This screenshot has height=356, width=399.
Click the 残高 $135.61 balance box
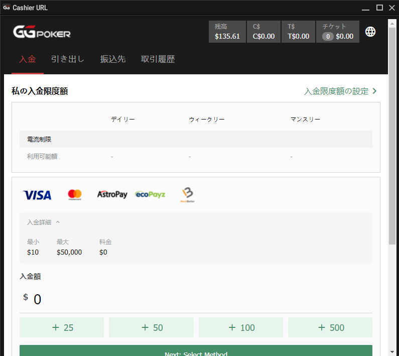227,32
